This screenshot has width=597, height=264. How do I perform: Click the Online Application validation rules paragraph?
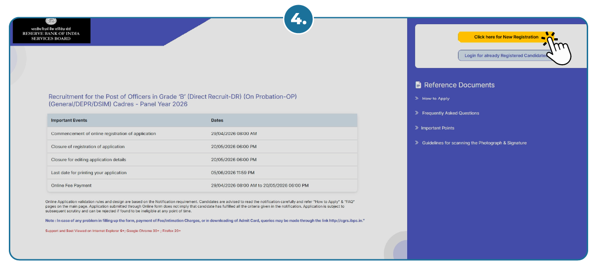(x=200, y=206)
